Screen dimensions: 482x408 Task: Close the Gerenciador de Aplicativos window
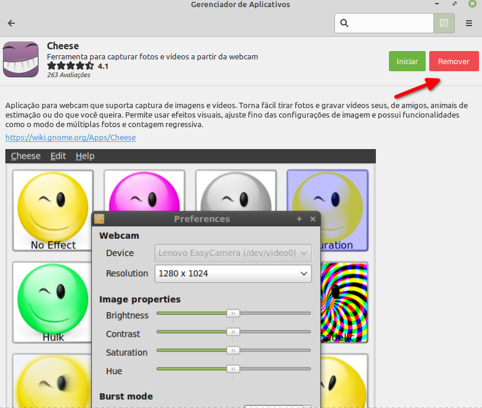tap(473, 4)
